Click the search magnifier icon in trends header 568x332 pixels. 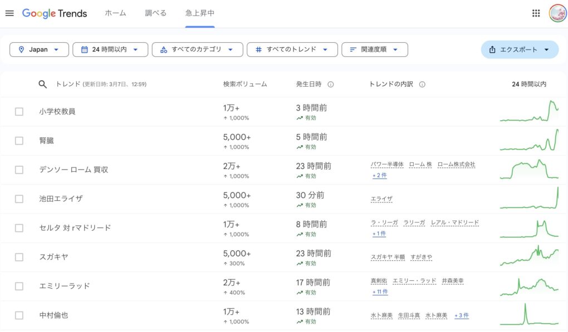coord(43,84)
